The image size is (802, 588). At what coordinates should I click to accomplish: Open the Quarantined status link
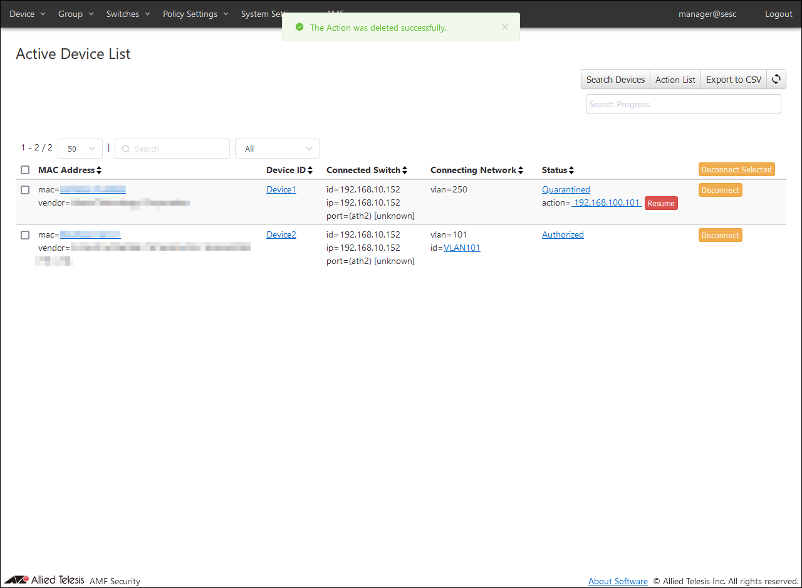566,190
